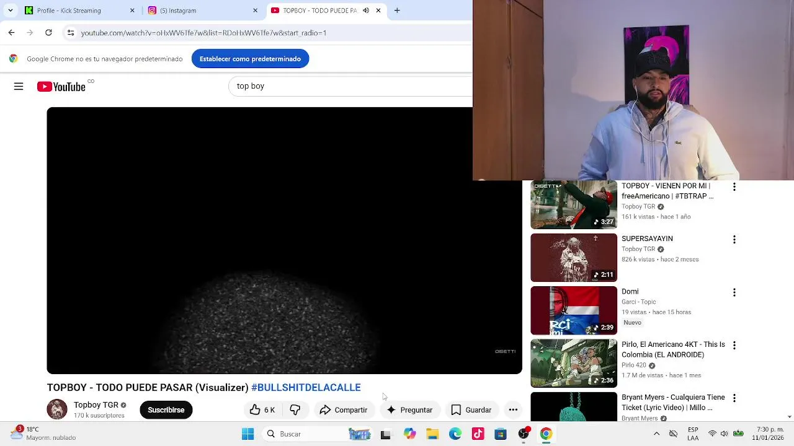Image resolution: width=794 pixels, height=446 pixels.
Task: Open Microsoft Store from taskbar
Action: [501, 434]
